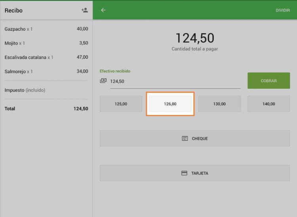Image resolution: width=297 pixels, height=217 pixels.
Task: Go back with the arrow icon
Action: (103, 10)
